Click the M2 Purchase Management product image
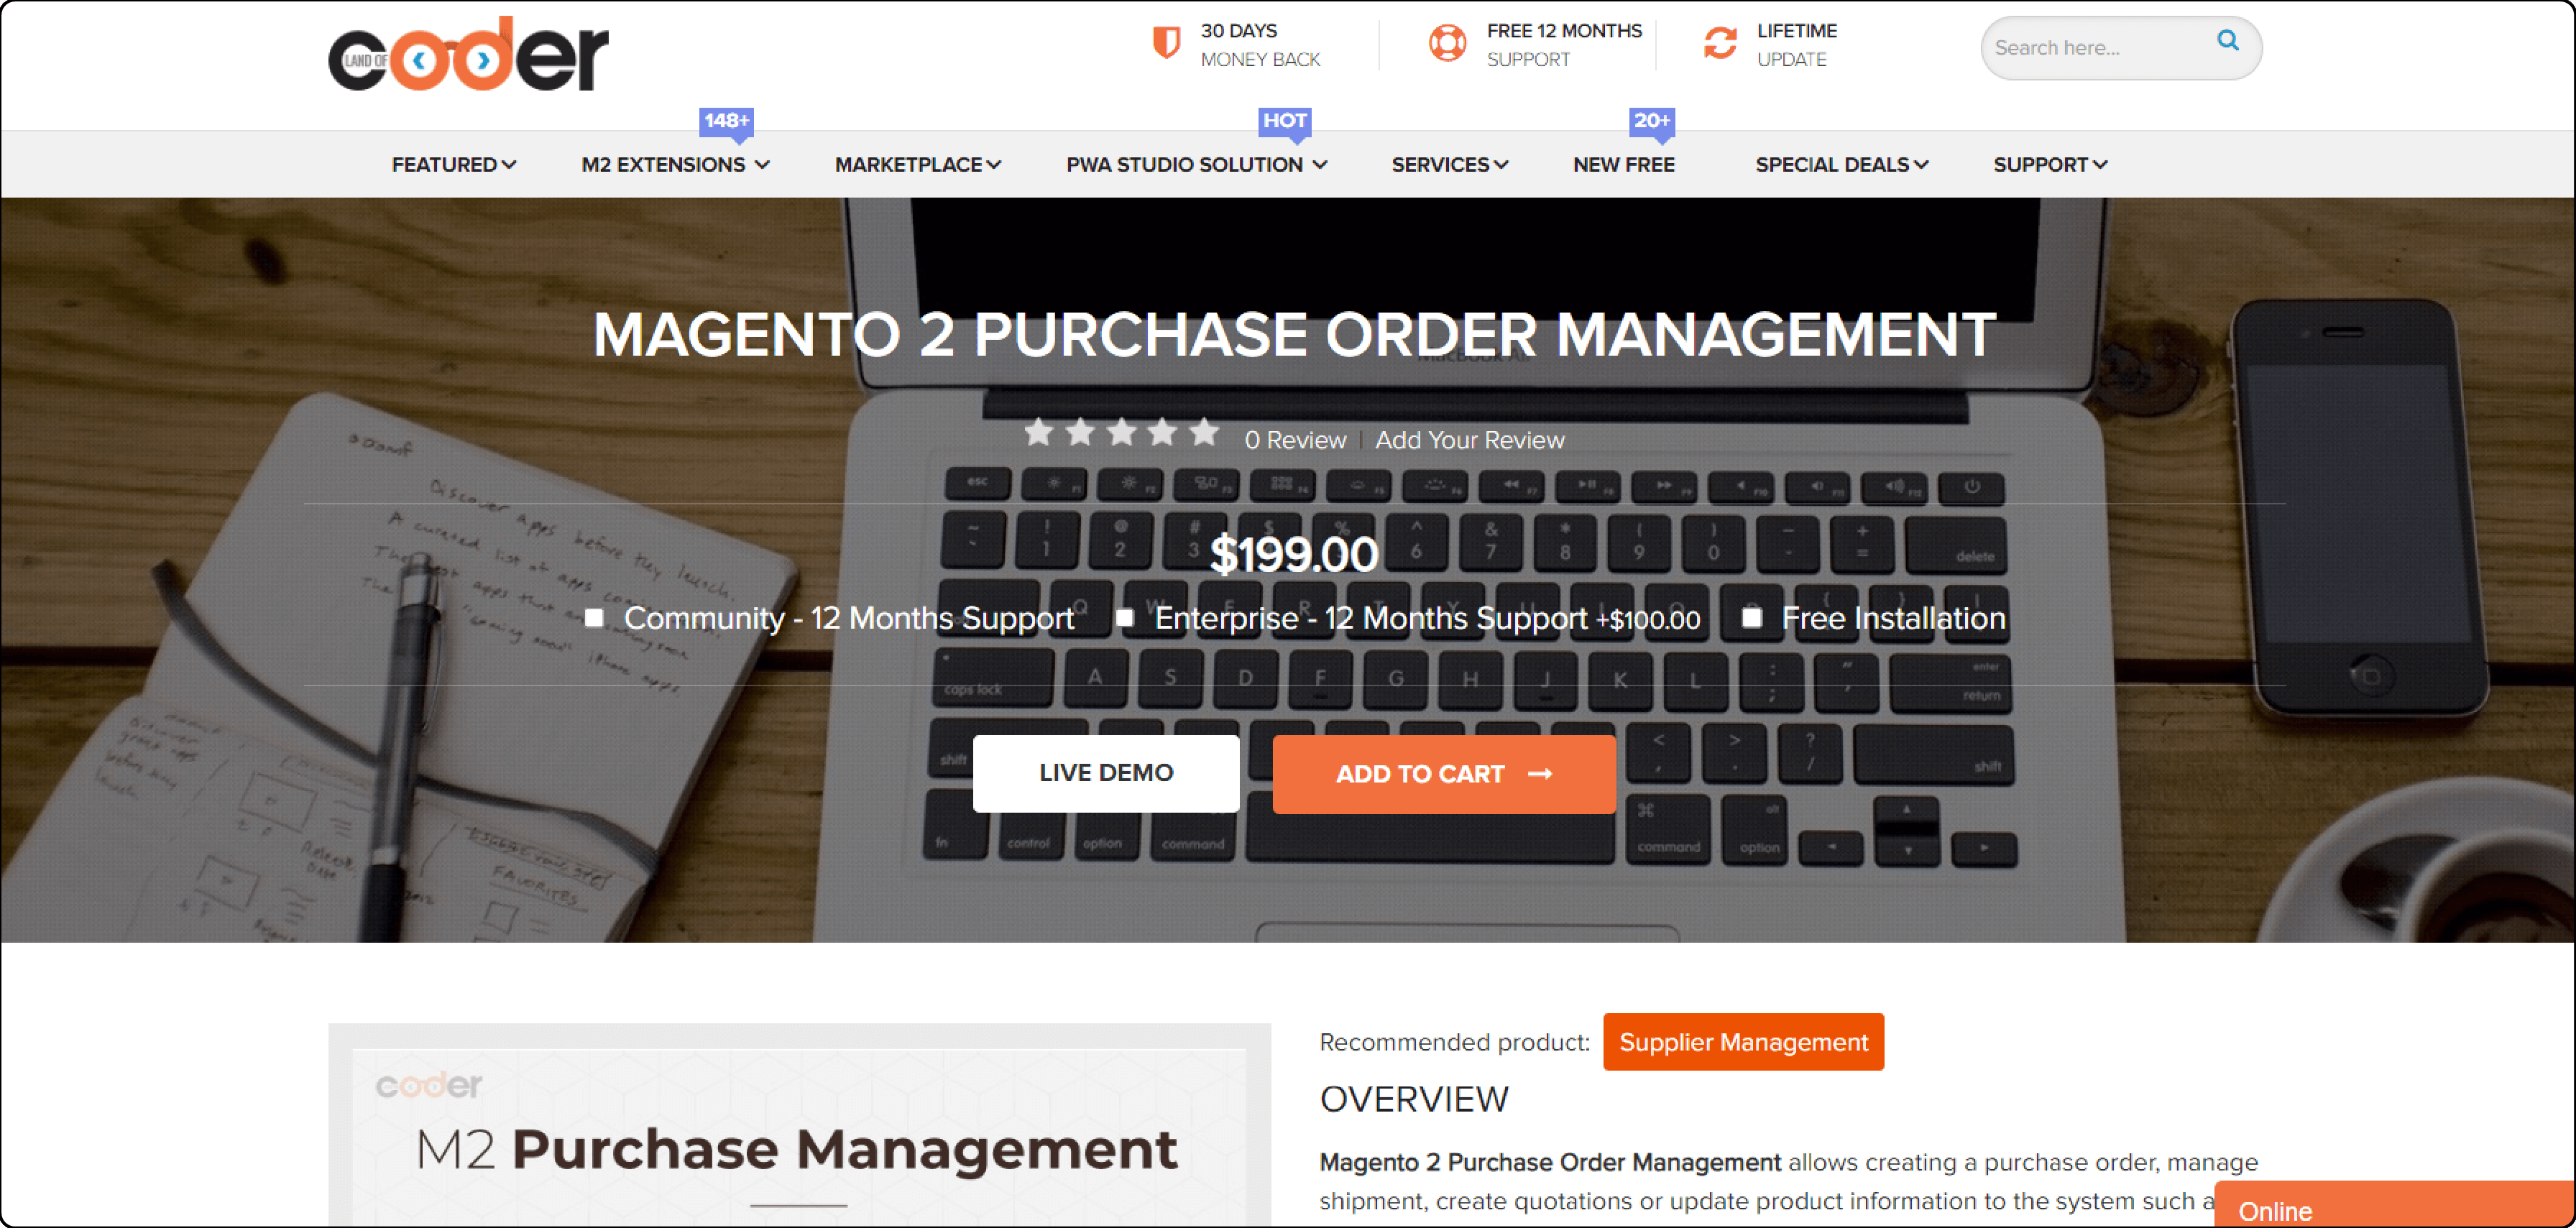Viewport: 2576px width, 1228px height. pos(799,1126)
